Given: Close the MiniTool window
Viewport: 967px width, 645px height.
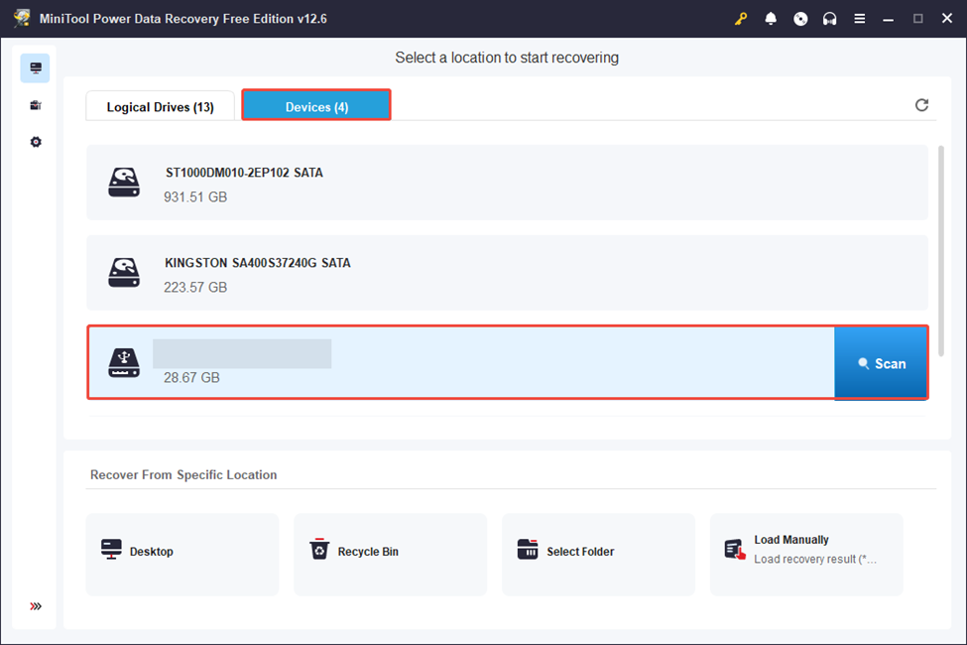Looking at the screenshot, I should (947, 19).
